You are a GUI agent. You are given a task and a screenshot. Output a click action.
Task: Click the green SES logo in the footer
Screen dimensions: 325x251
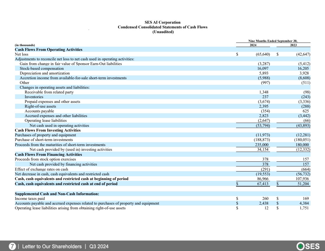pos(308,246)
